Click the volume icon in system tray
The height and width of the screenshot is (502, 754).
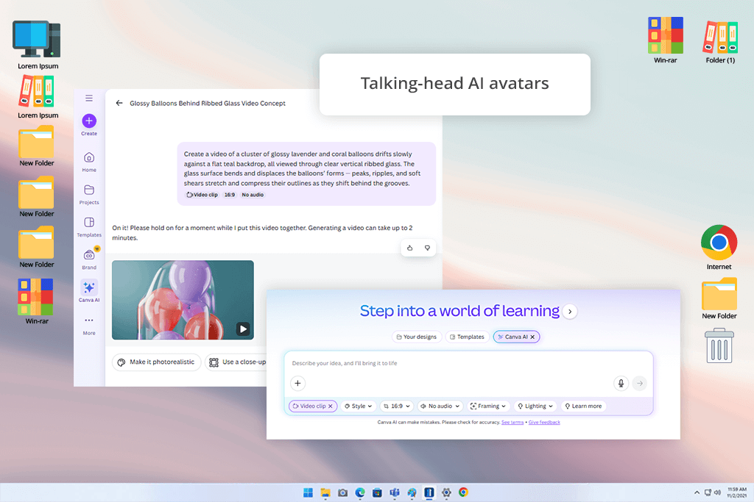717,492
